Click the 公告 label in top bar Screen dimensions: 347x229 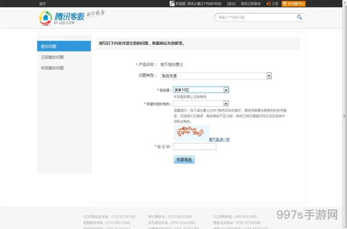click(x=275, y=4)
